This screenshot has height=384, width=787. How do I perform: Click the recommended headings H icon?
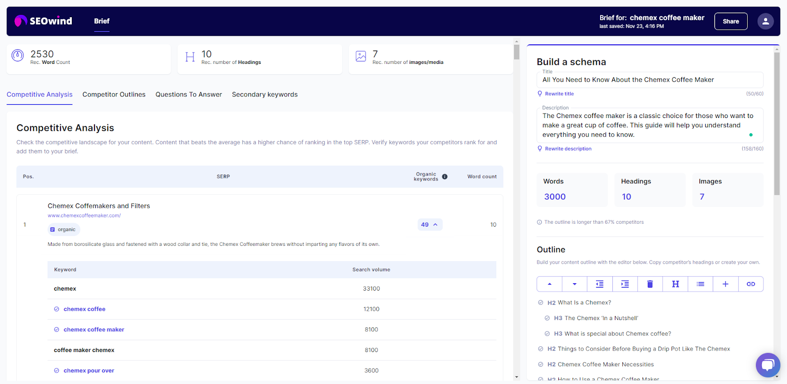[190, 57]
